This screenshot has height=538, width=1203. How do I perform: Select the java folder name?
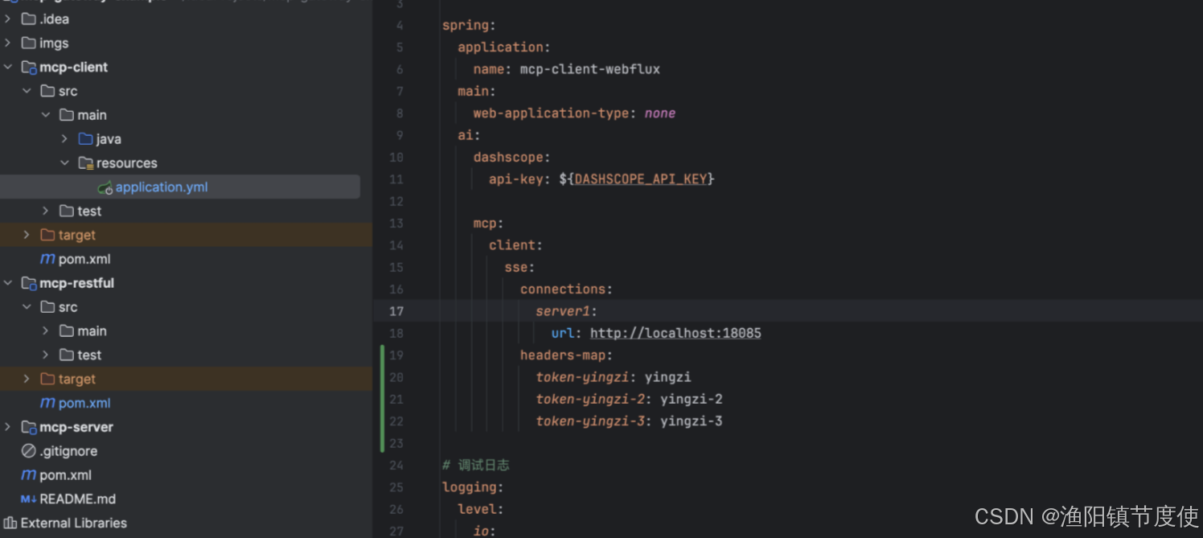[x=109, y=138]
